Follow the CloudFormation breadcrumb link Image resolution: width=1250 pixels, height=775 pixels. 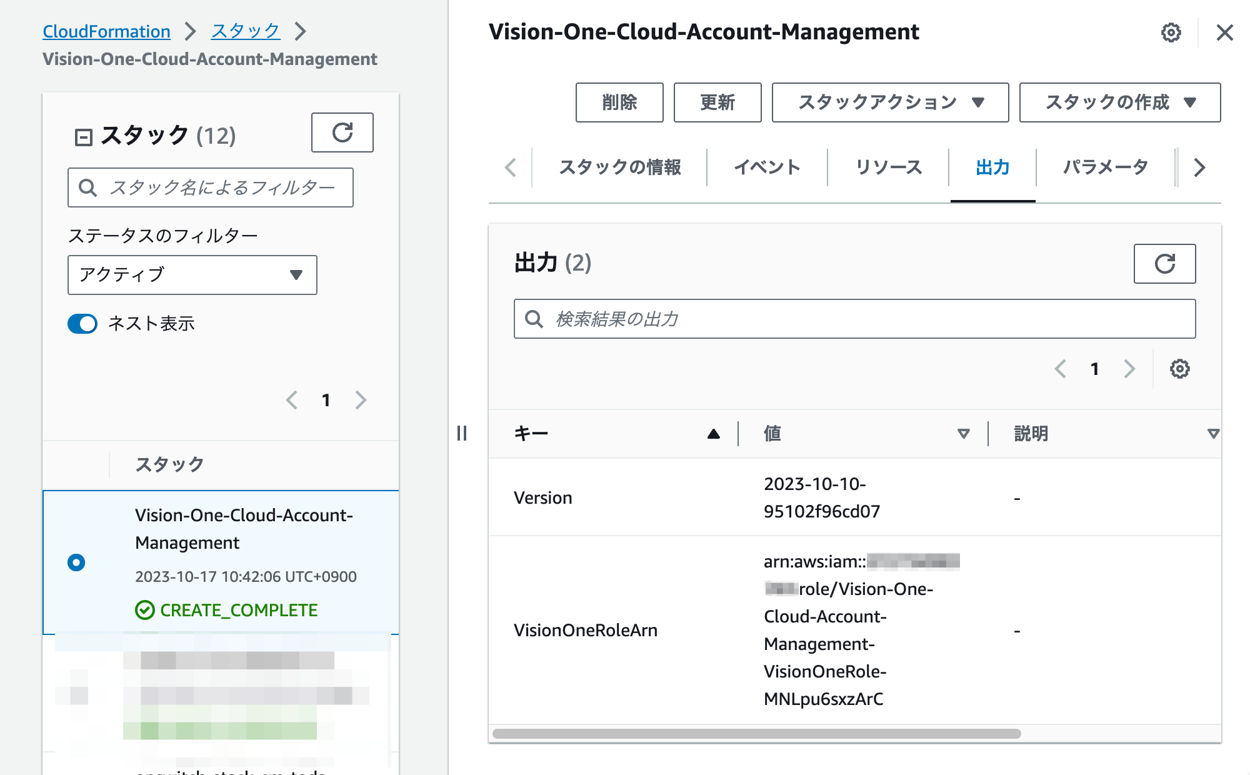[106, 31]
